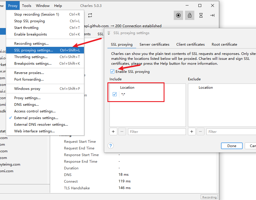
Task: Select the *:* location row
Action: (148, 94)
